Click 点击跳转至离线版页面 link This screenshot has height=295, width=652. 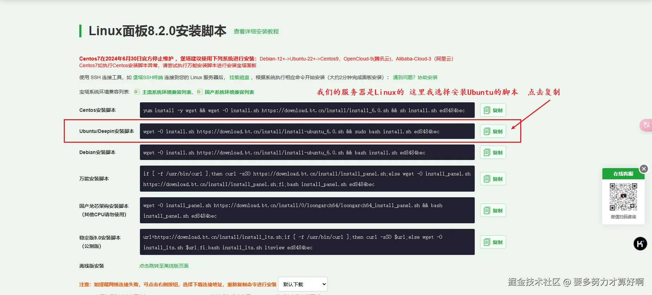[164, 266]
